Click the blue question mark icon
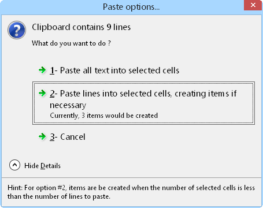 (x=17, y=30)
